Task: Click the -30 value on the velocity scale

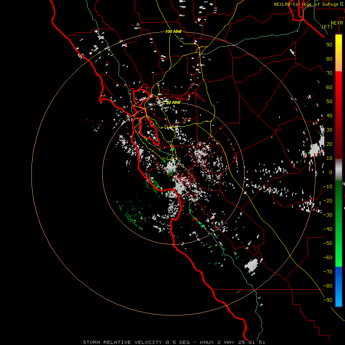Action: point(328,215)
